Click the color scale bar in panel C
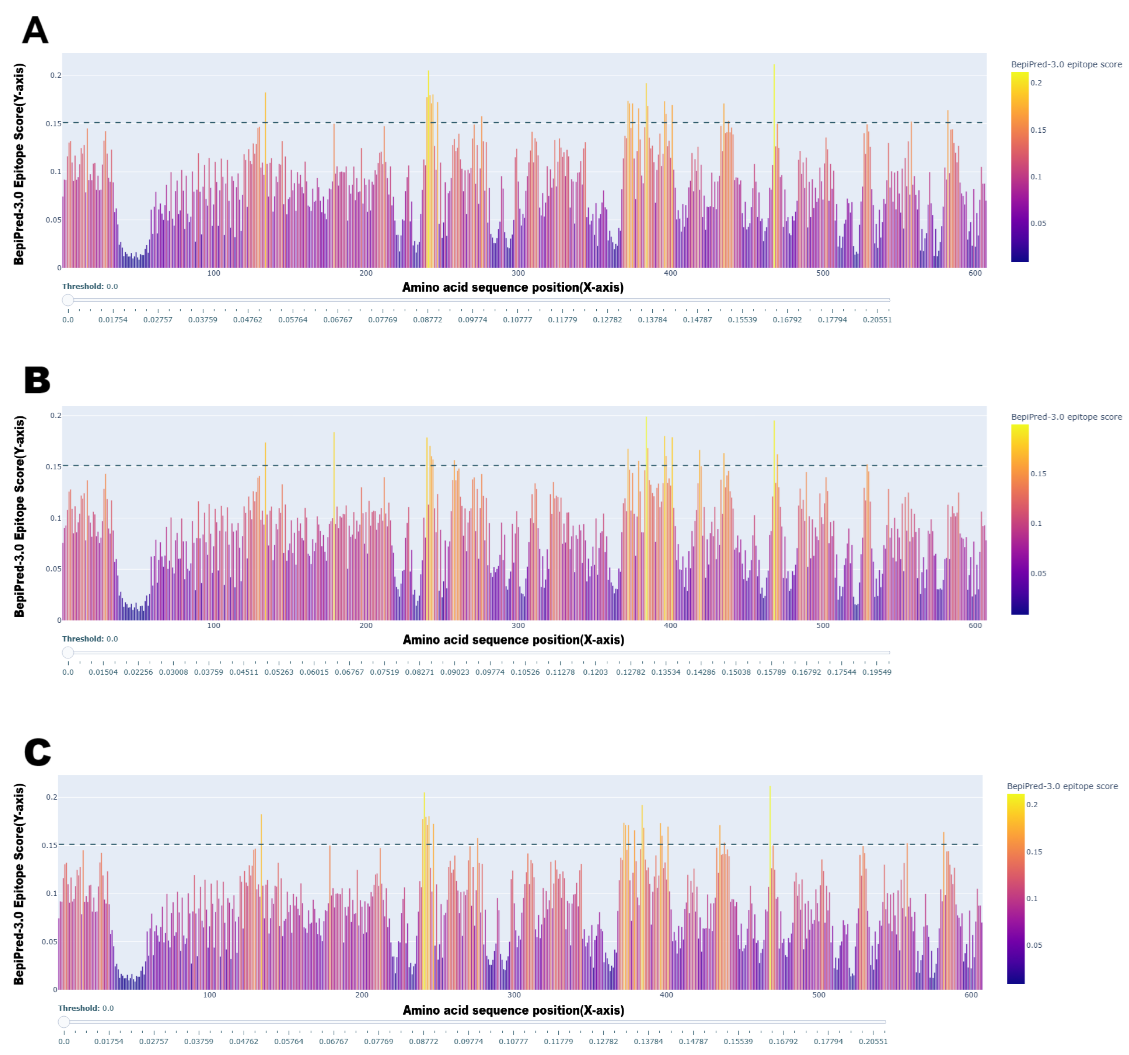The height and width of the screenshot is (1055, 1129). [1015, 889]
